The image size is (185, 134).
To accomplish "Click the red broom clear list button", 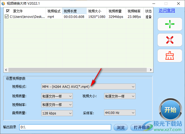I will (x=170, y=56).
